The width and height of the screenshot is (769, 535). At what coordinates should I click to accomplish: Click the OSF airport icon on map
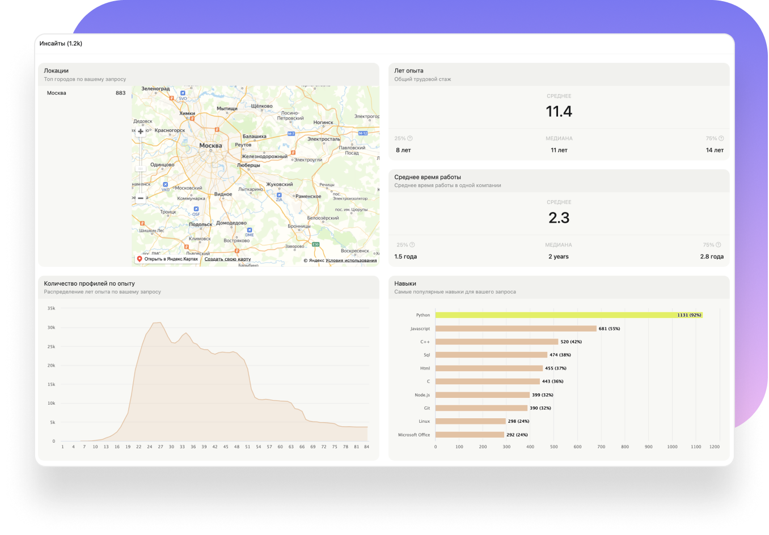coord(196,209)
